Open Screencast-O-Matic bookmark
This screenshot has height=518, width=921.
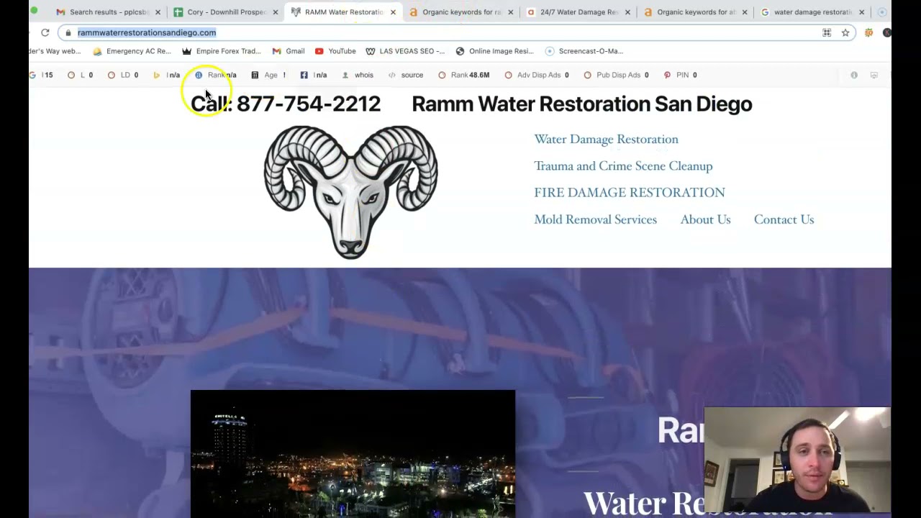[584, 51]
